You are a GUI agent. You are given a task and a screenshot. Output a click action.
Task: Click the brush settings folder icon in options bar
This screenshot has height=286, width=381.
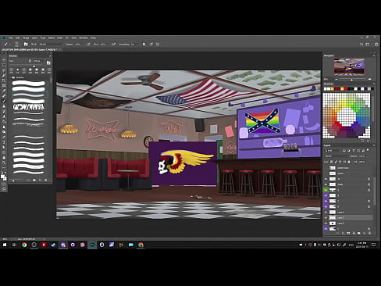(26, 45)
